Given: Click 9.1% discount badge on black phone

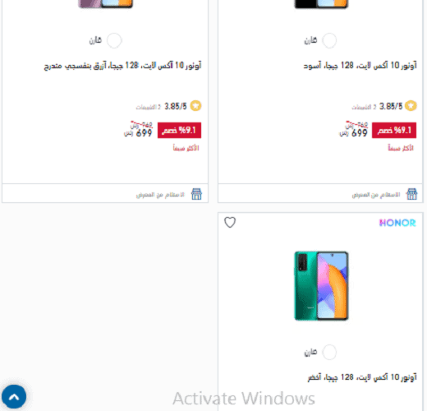Looking at the screenshot, I should click(394, 130).
